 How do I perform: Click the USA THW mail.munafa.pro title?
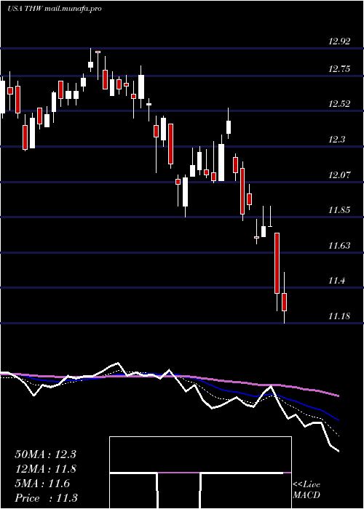pos(55,9)
